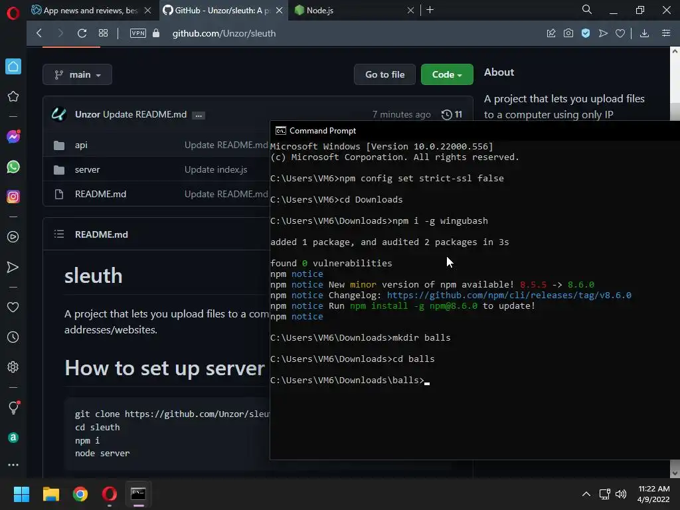Open sidebar heart Pinboards icon
Screen dimensions: 680x510
coord(13,307)
